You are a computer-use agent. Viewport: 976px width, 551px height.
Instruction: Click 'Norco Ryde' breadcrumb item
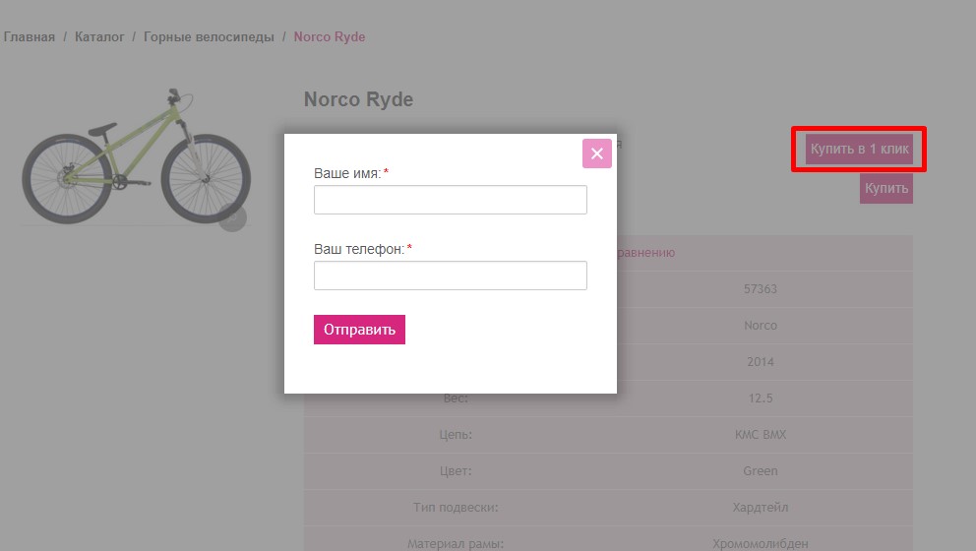coord(330,36)
